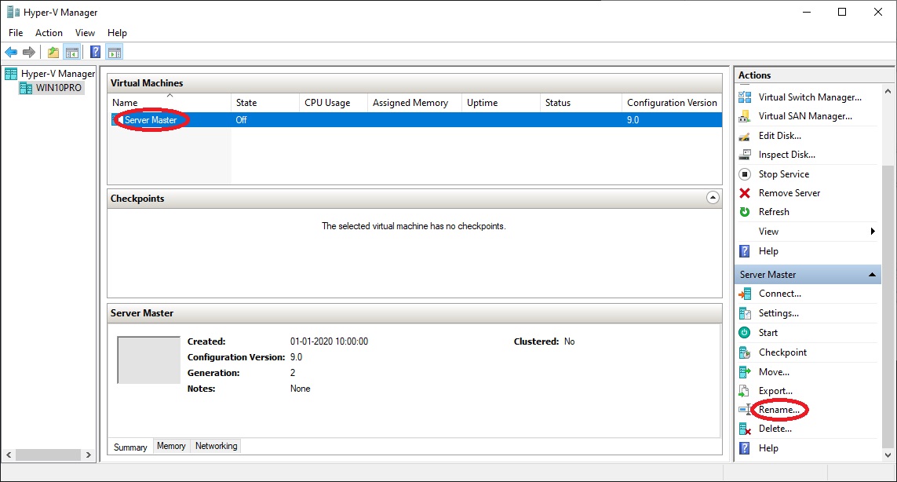Click the green Refresh icon
Image resolution: width=897 pixels, height=482 pixels.
coord(745,212)
